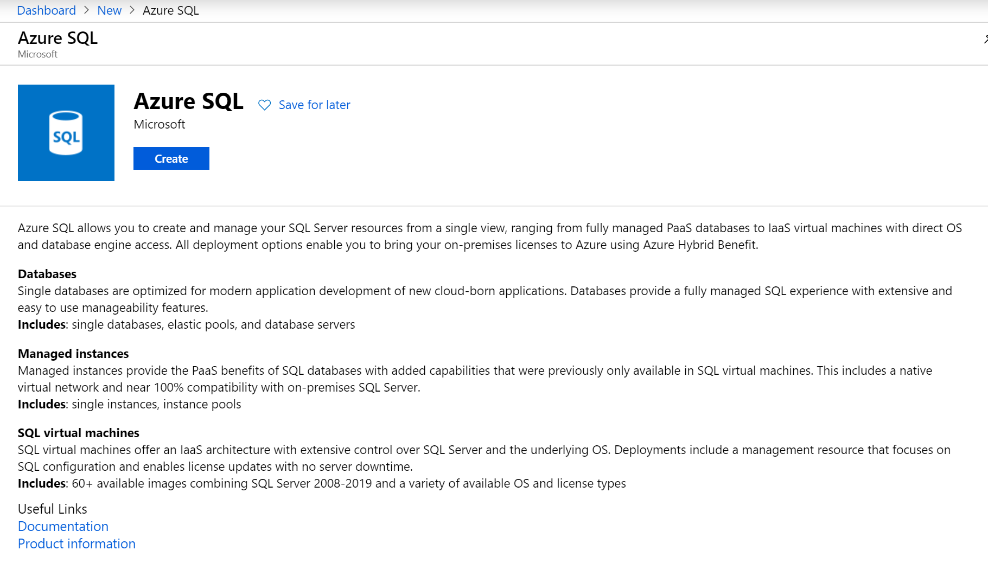This screenshot has width=988, height=563.
Task: Click the Useful Links label
Action: [x=53, y=509]
